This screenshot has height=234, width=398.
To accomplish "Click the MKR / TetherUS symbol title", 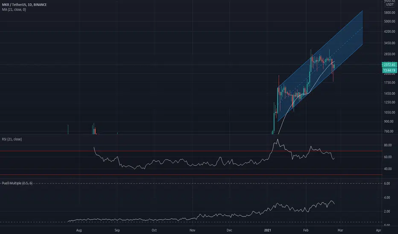I will pos(24,5).
